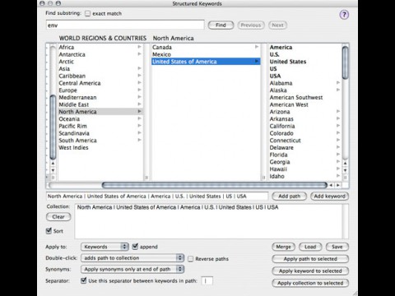Image resolution: width=395 pixels, height=296 pixels.
Task: Click the Find button
Action: pos(221,25)
